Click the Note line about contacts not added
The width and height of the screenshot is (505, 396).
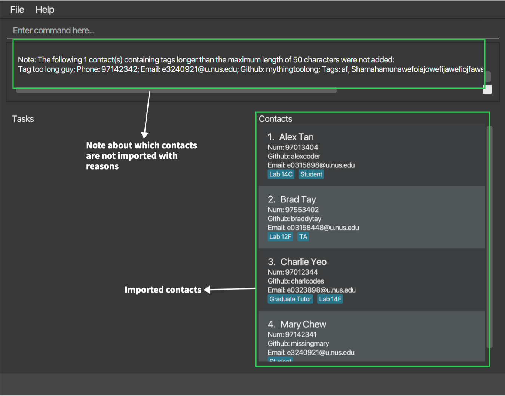coord(206,60)
